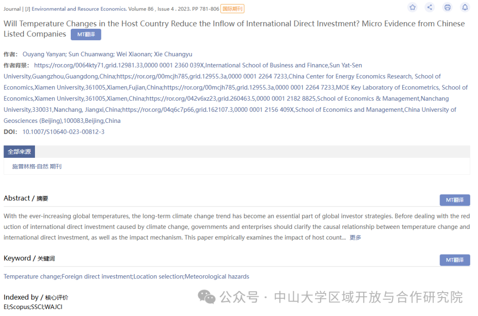Click the Keyword / 关键词 heading

coord(29,258)
